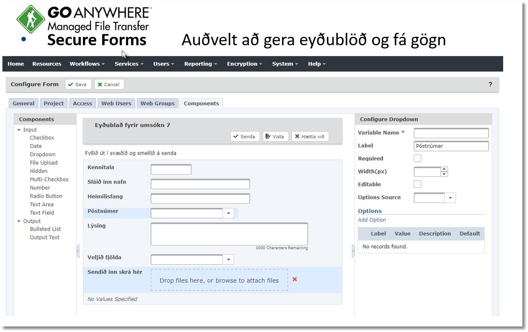Click the Default column header
The height and width of the screenshot is (332, 528).
pyautogui.click(x=470, y=233)
